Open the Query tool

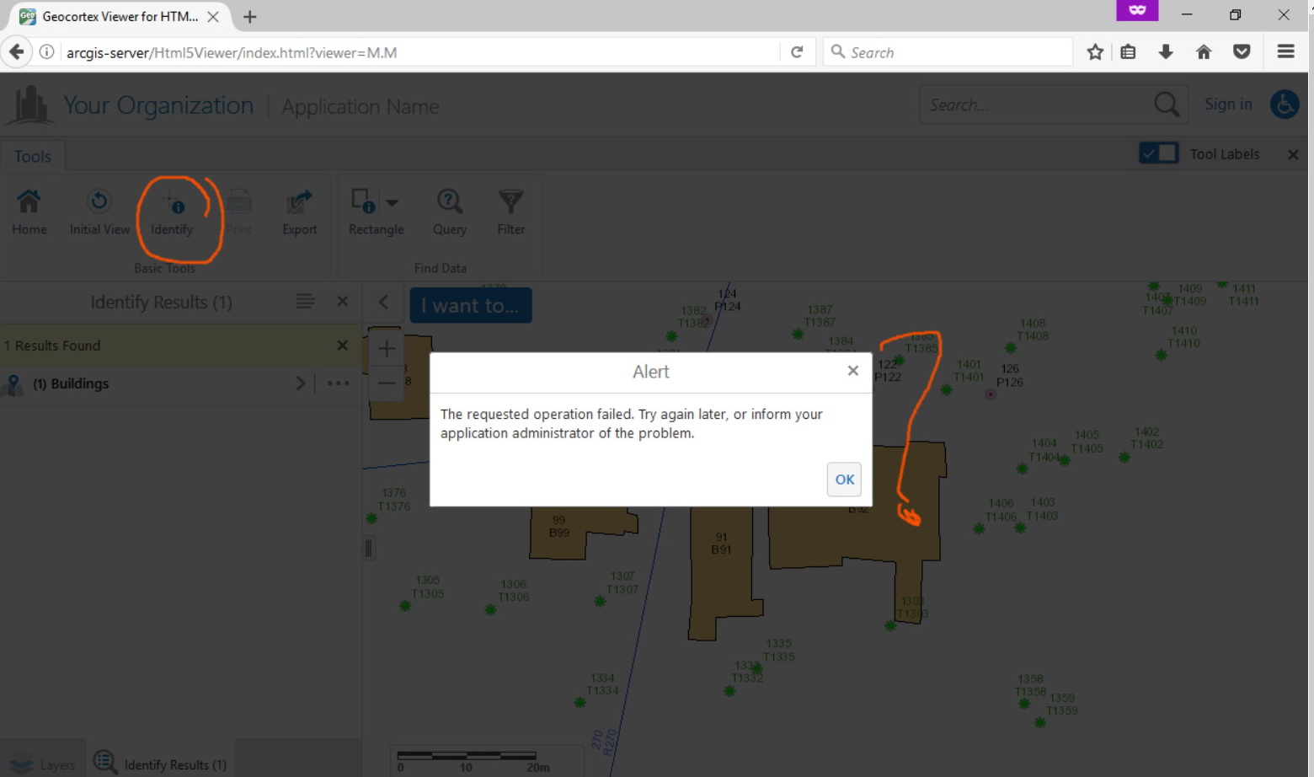coord(450,212)
